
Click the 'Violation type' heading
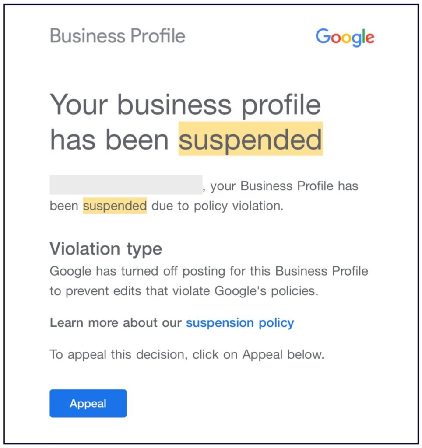point(106,249)
